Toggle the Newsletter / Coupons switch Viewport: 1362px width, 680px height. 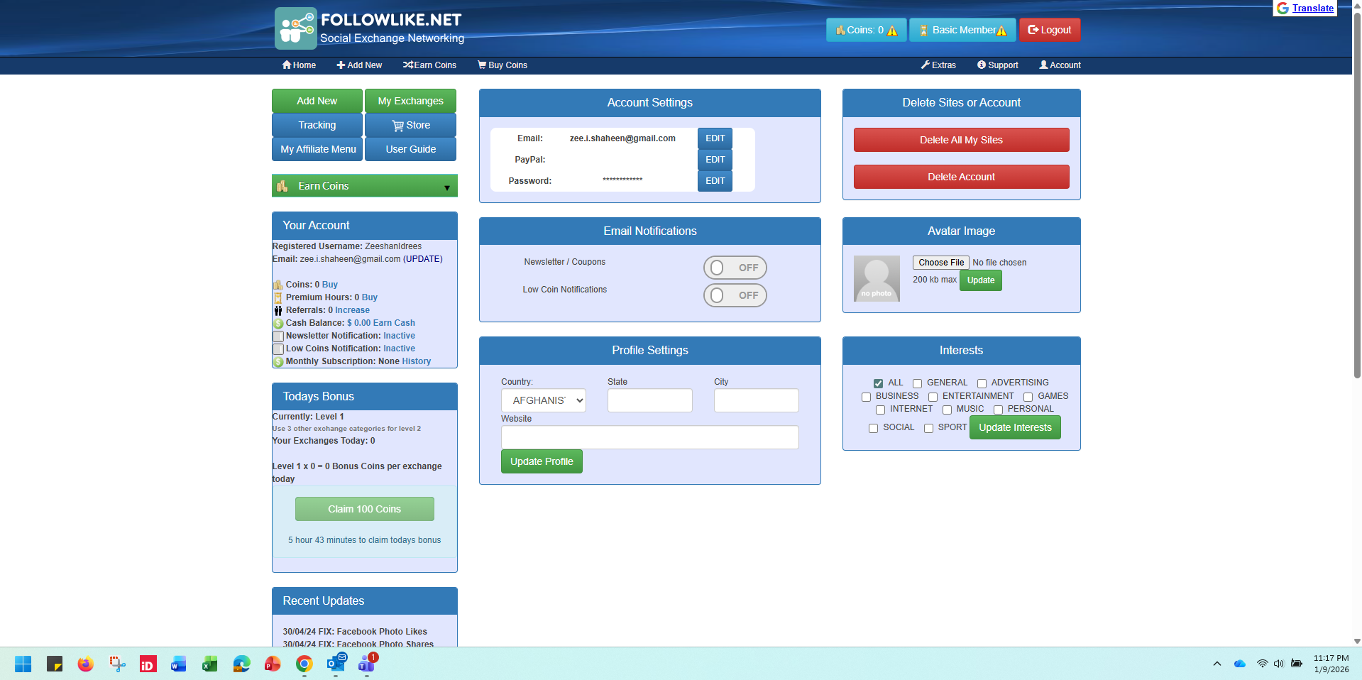click(x=735, y=268)
